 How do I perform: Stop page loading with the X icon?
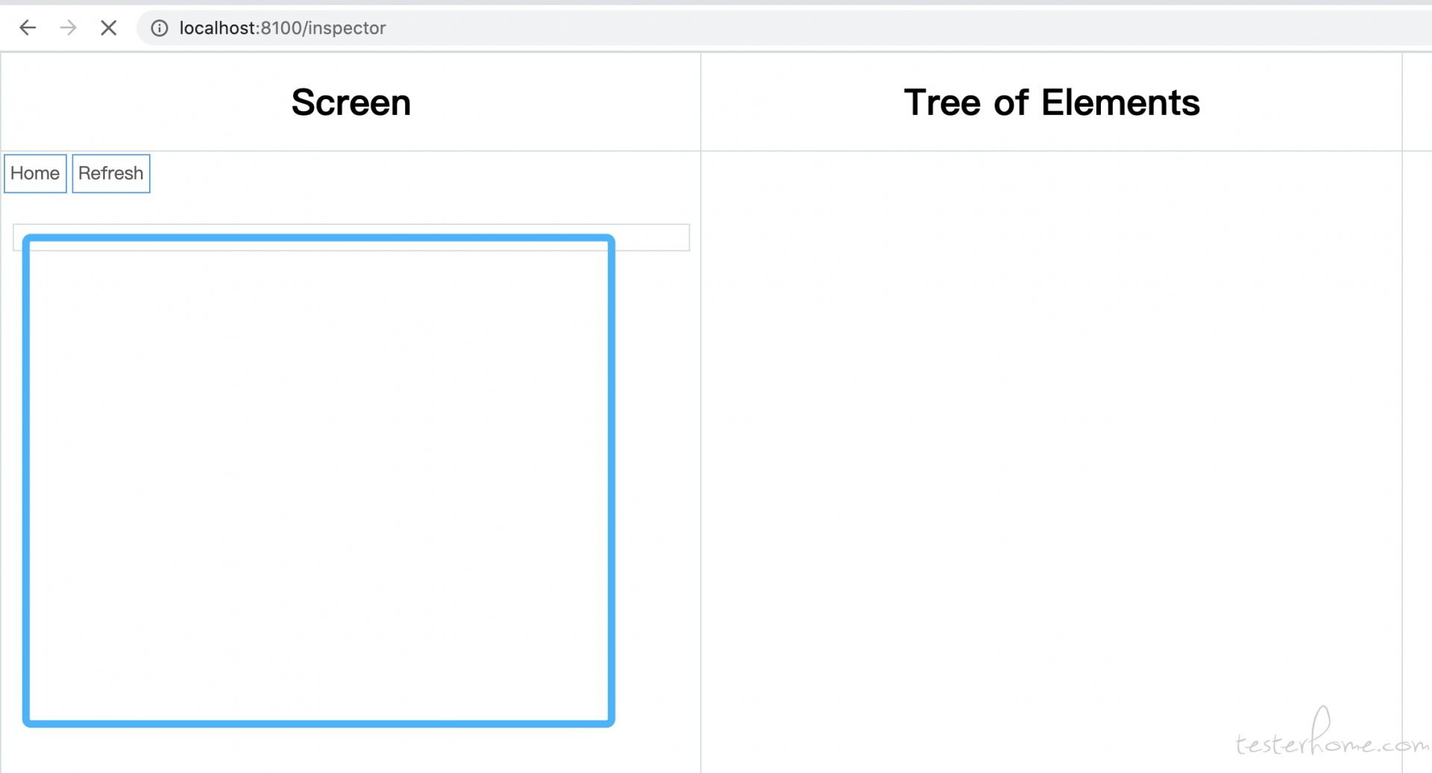108,28
